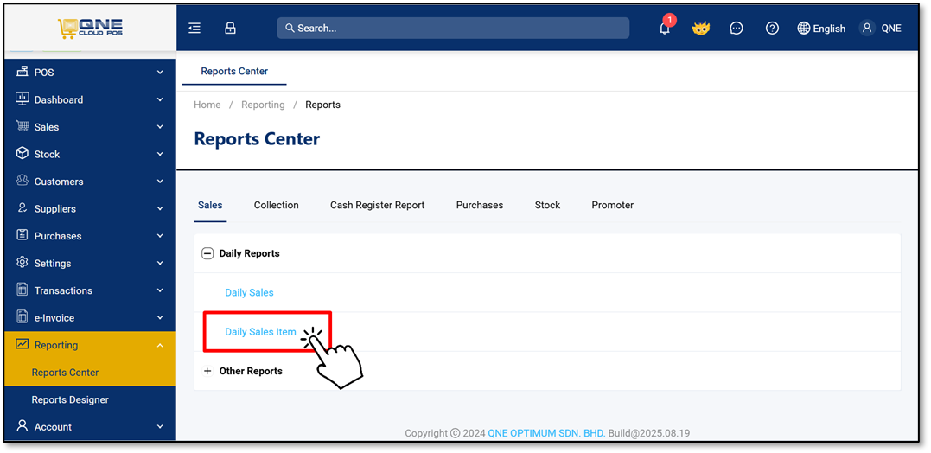
Task: Expand the e-Invoice menu chevron
Action: [x=160, y=318]
